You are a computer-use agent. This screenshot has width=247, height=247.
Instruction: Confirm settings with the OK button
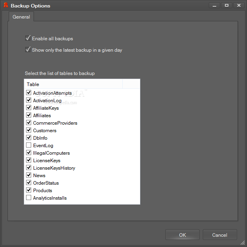pyautogui.click(x=182, y=235)
